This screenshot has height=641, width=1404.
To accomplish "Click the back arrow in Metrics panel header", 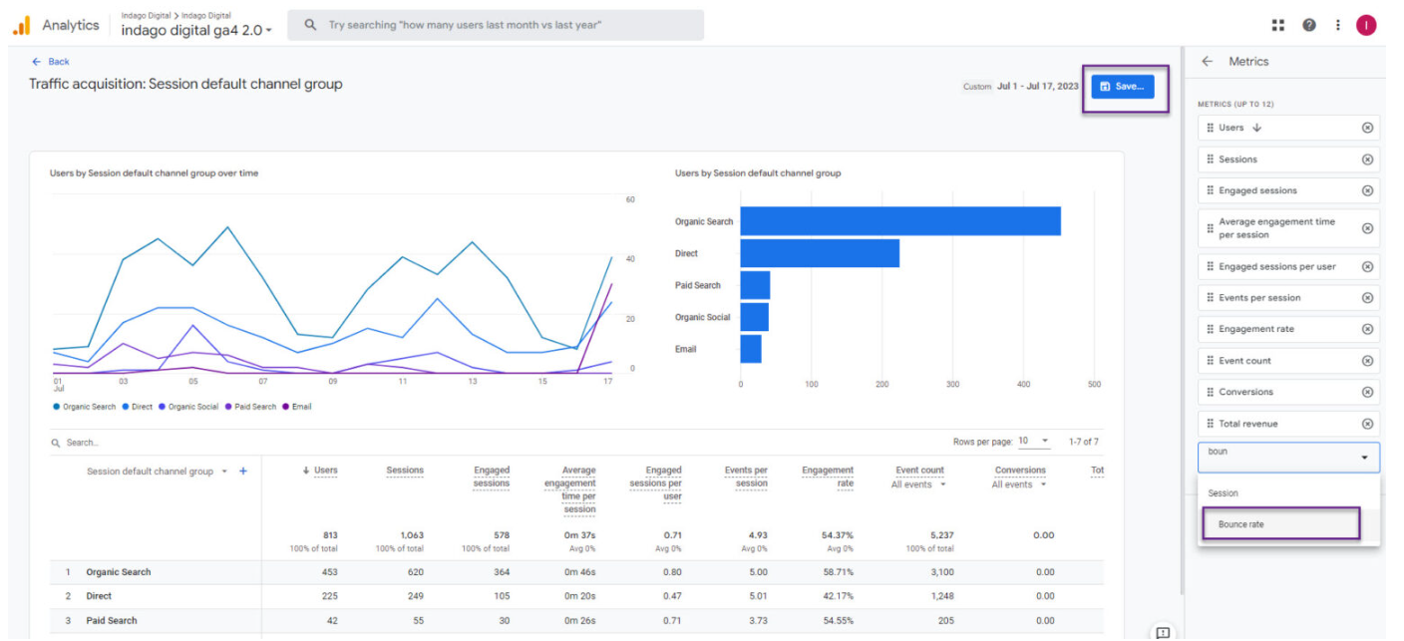I will click(x=1208, y=61).
